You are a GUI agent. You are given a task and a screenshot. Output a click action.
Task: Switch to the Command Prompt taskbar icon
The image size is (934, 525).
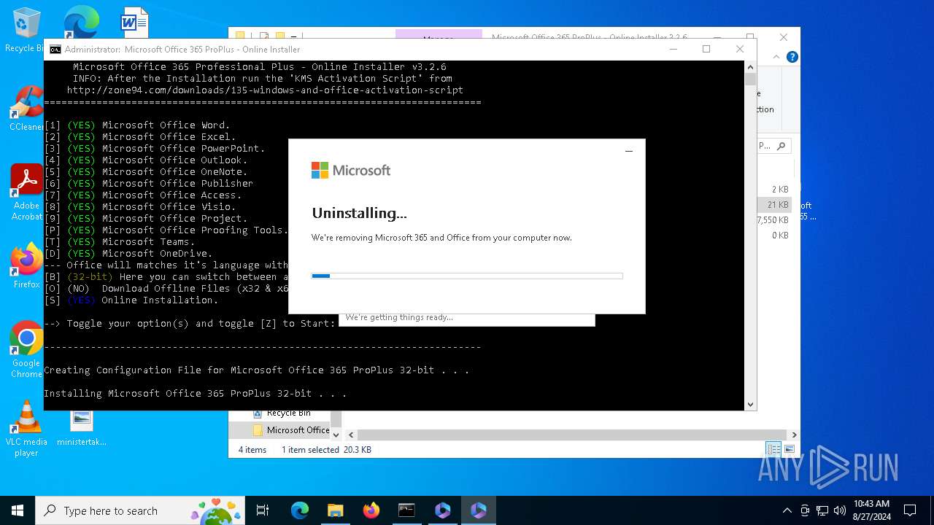(x=406, y=510)
